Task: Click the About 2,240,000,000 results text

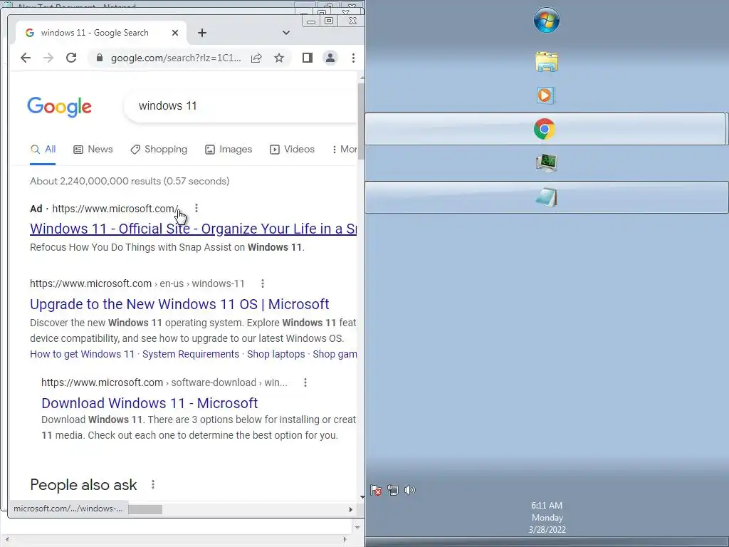Action: pyautogui.click(x=130, y=181)
